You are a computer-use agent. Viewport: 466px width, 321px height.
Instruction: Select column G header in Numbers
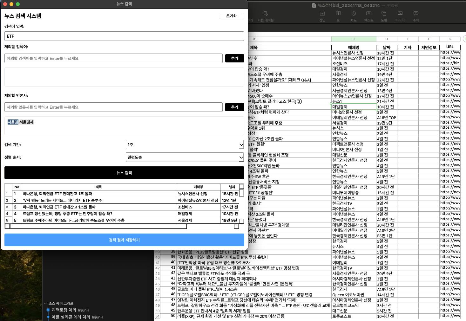click(x=450, y=39)
